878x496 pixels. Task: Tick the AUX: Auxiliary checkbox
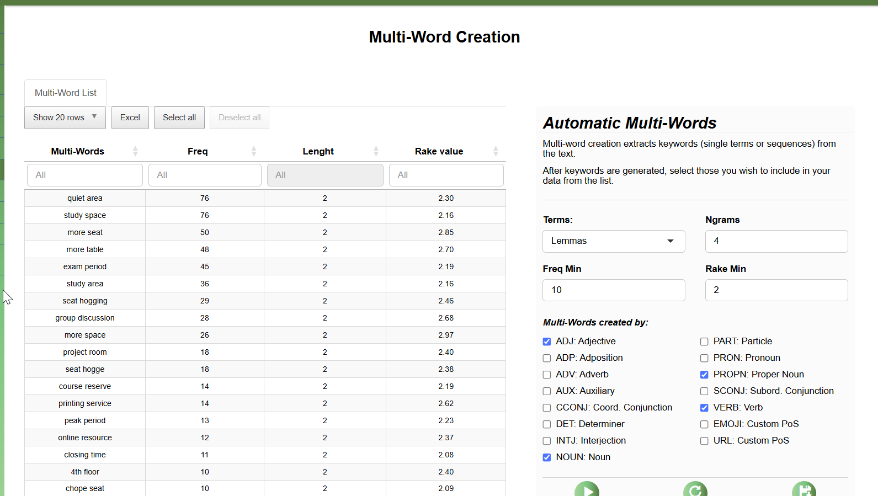point(547,391)
